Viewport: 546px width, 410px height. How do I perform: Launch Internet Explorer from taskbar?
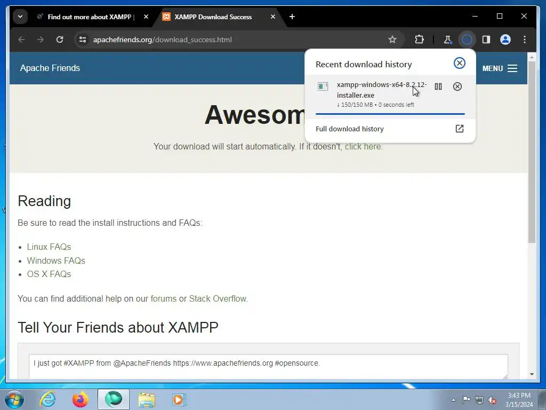point(47,399)
